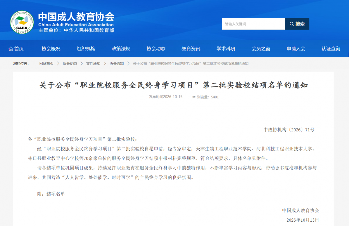Click the 搜索 button
Screen dimensions: 349x226
click(297, 24)
